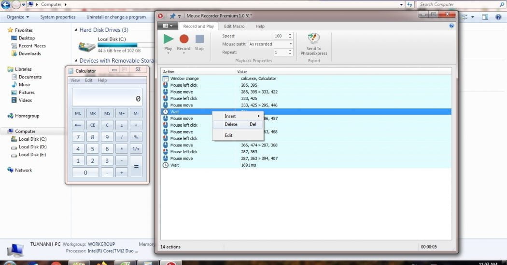Collapse Hard Disk Drives group

[76, 30]
